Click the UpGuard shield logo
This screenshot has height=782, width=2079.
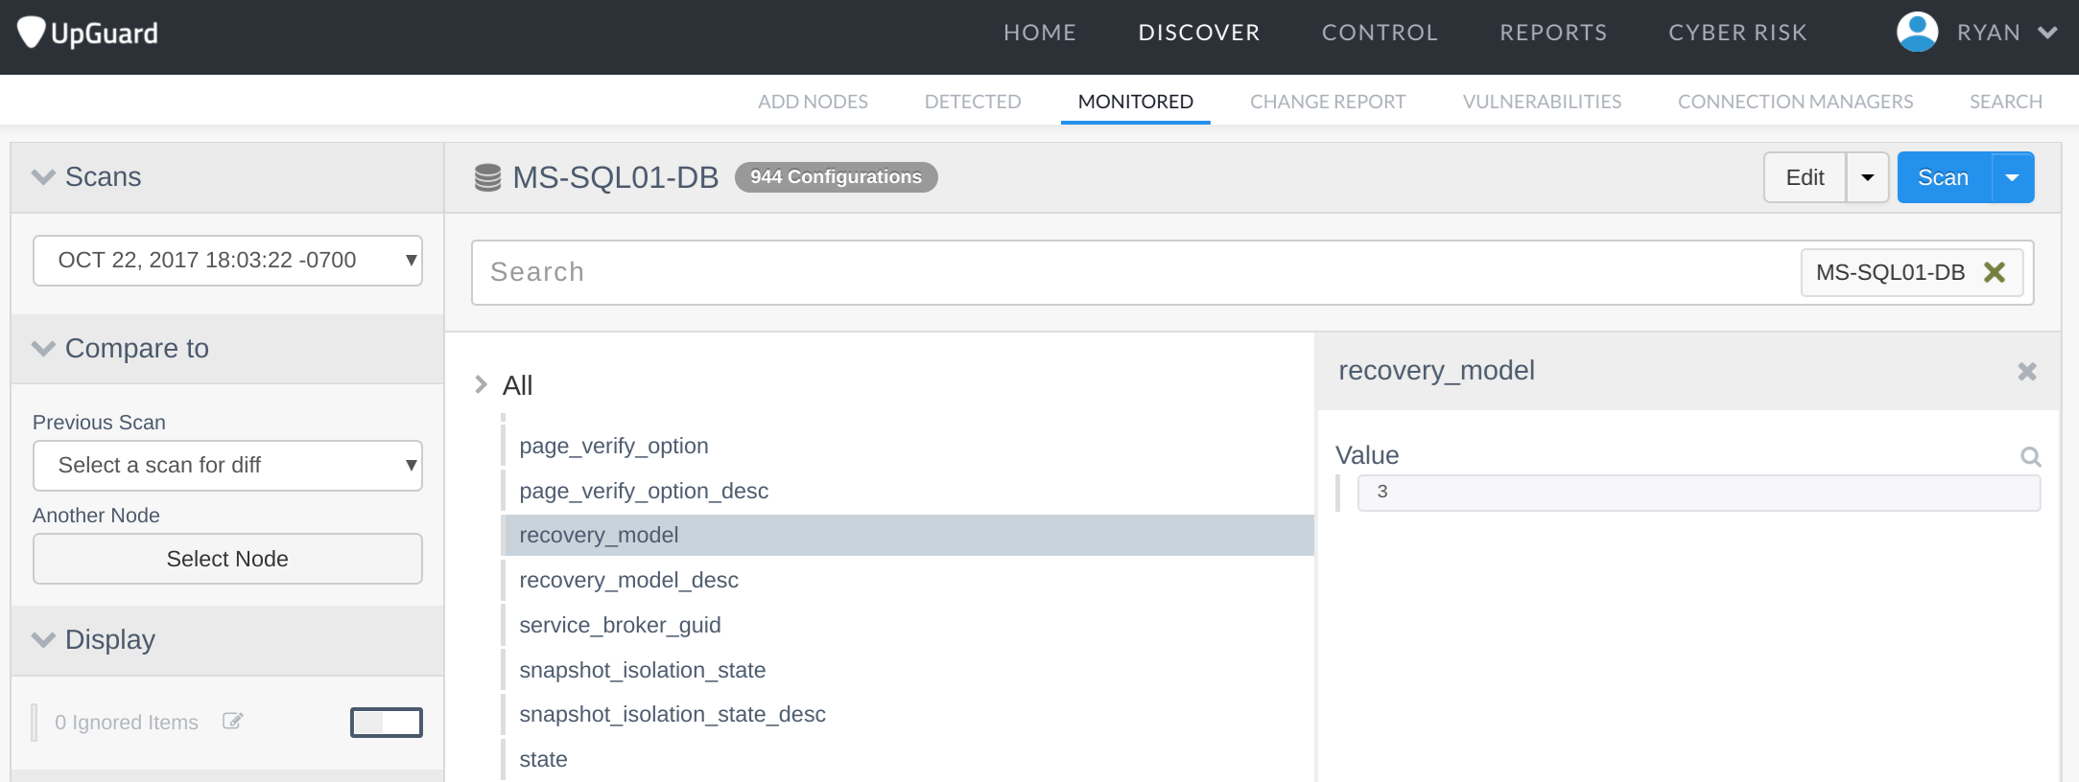[x=32, y=32]
